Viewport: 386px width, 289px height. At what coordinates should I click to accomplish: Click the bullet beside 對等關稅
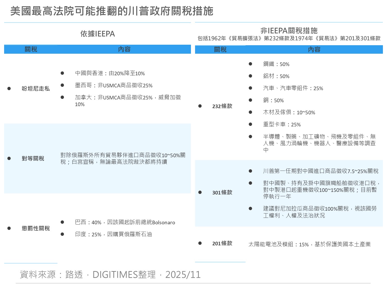(9, 159)
